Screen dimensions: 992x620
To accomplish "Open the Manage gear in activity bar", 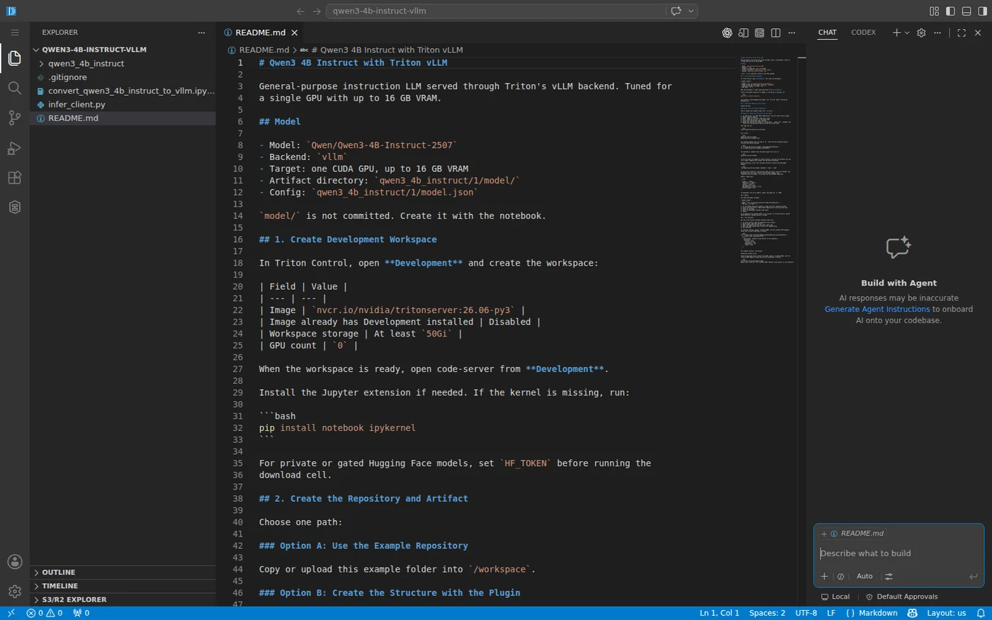I will click(x=14, y=591).
